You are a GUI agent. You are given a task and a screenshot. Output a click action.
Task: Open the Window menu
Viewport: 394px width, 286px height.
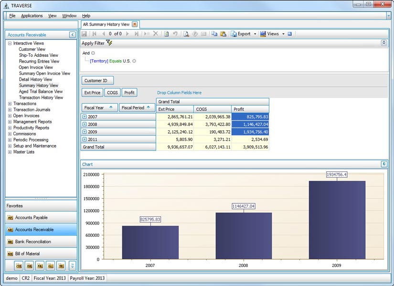point(69,16)
